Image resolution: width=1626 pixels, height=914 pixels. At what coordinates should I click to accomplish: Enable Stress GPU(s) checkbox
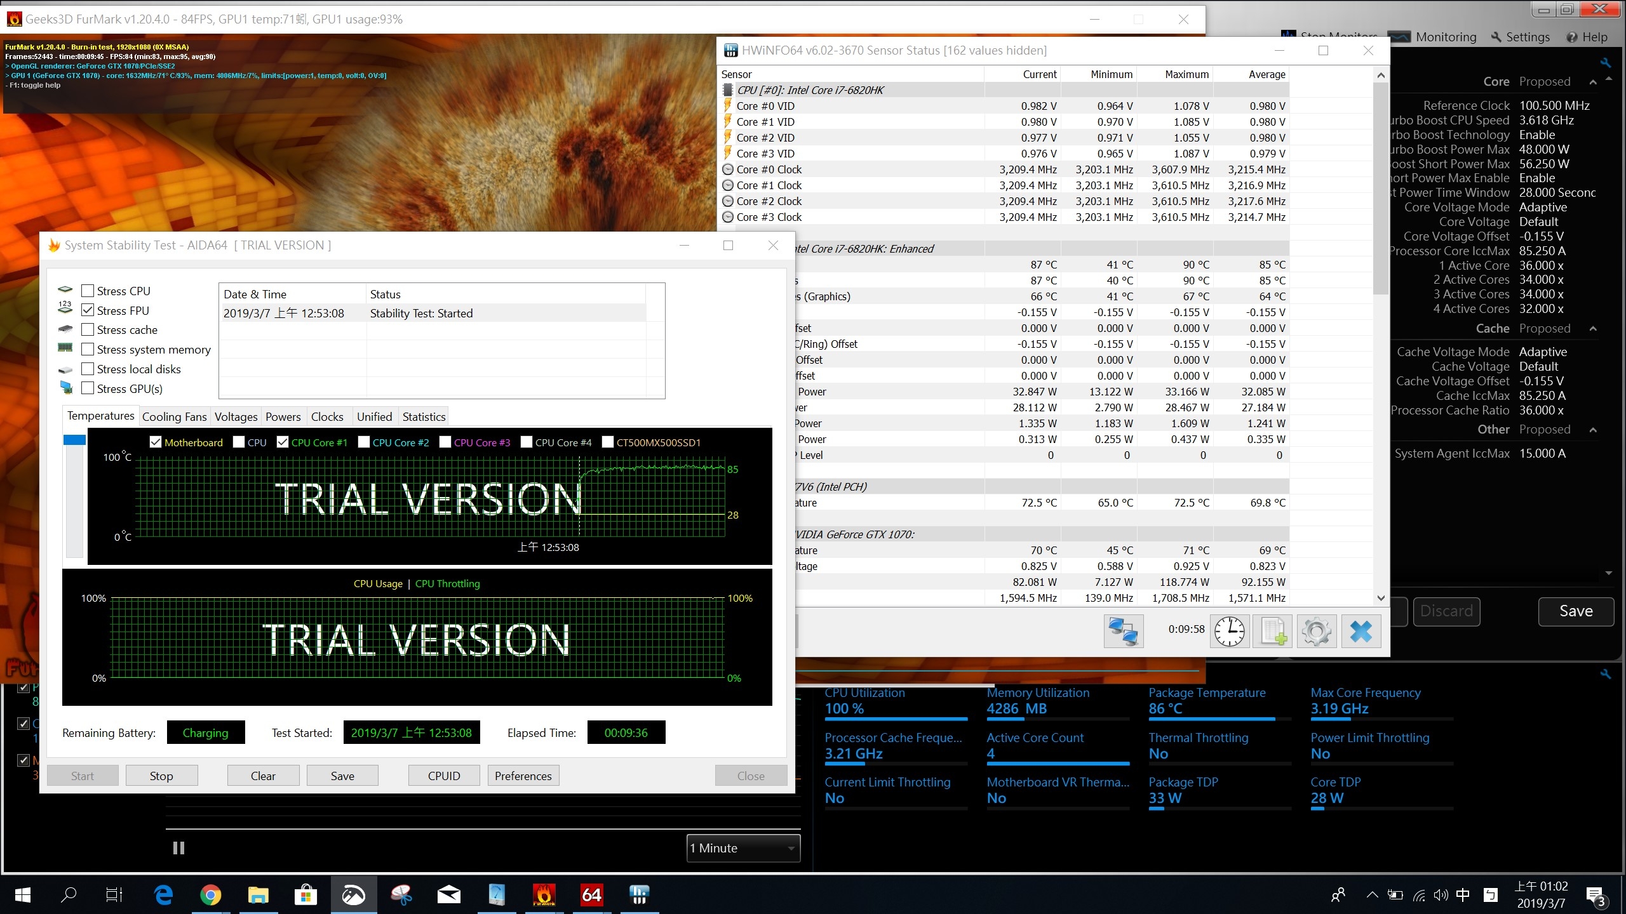pos(88,388)
